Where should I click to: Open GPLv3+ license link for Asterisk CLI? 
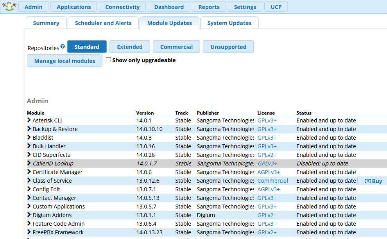[267, 120]
